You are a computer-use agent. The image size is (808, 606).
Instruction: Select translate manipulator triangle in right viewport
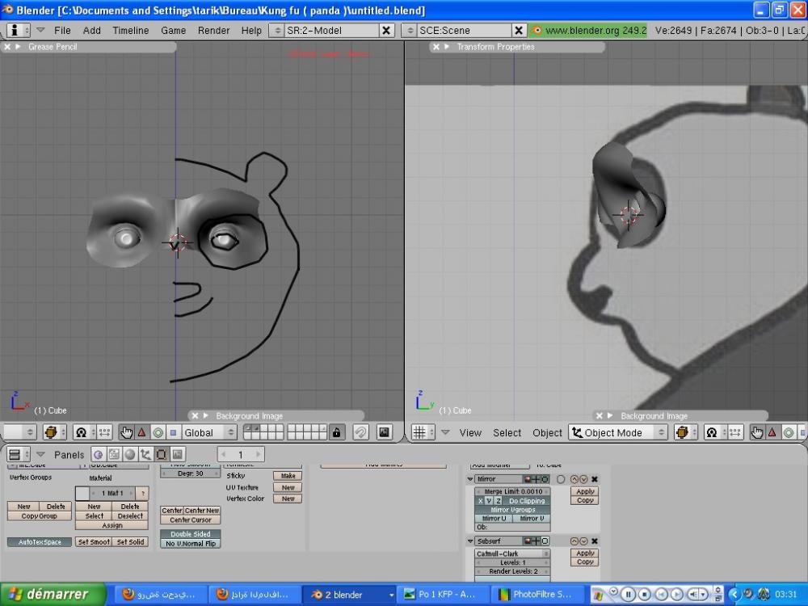(x=772, y=432)
